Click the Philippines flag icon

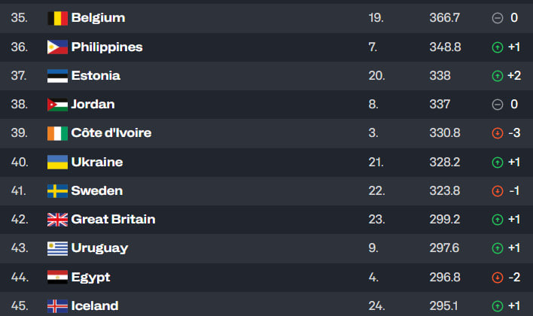[x=57, y=47]
